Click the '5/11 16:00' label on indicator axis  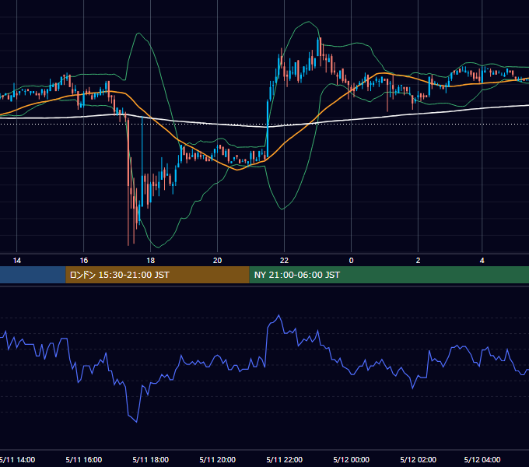[x=84, y=459]
